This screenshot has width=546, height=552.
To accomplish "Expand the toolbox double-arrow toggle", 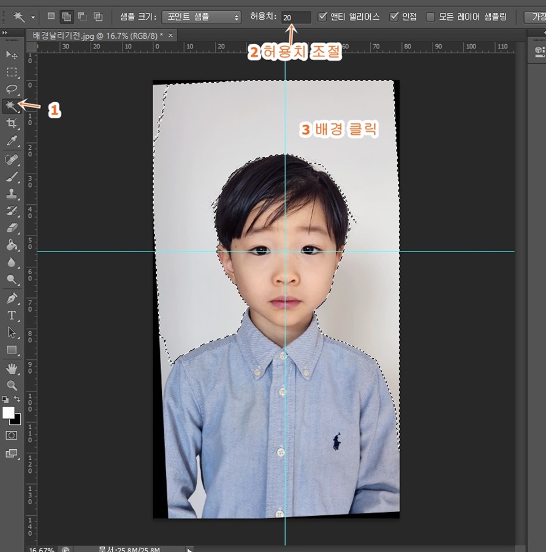I will [4, 33].
